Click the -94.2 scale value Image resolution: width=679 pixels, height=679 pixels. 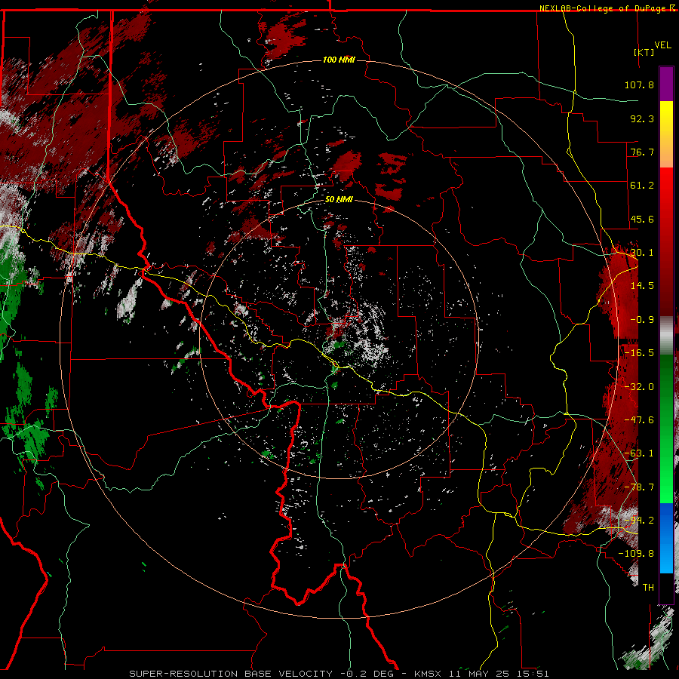[639, 521]
